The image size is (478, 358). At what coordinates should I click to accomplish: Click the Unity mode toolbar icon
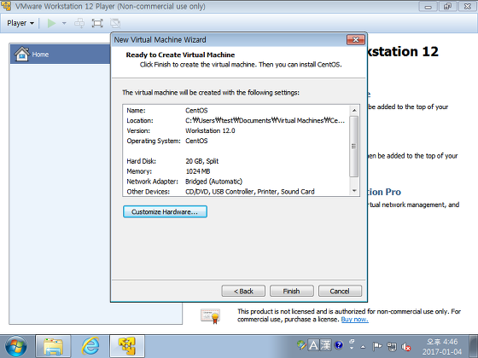(x=115, y=23)
